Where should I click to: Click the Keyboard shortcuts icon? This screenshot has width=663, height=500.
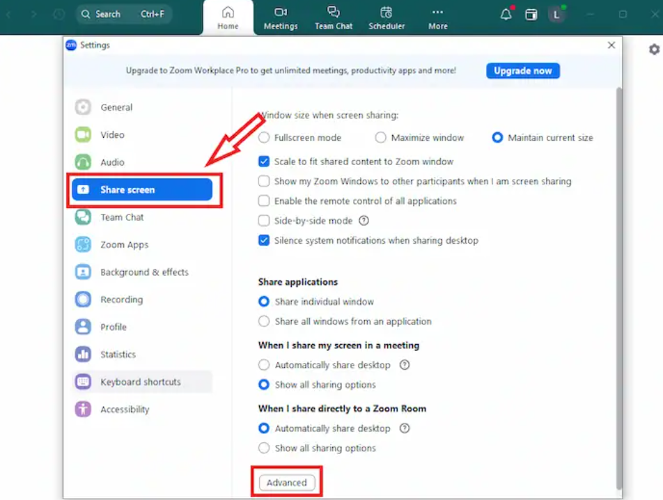coord(83,382)
